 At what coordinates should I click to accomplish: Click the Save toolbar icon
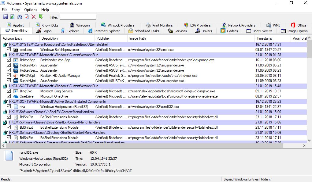6,17
